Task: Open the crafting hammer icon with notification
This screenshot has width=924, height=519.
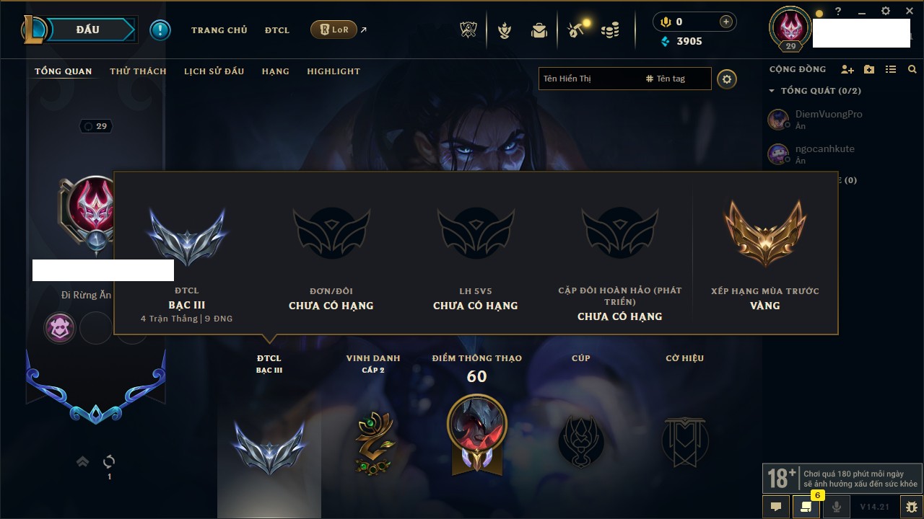Action: (577, 30)
